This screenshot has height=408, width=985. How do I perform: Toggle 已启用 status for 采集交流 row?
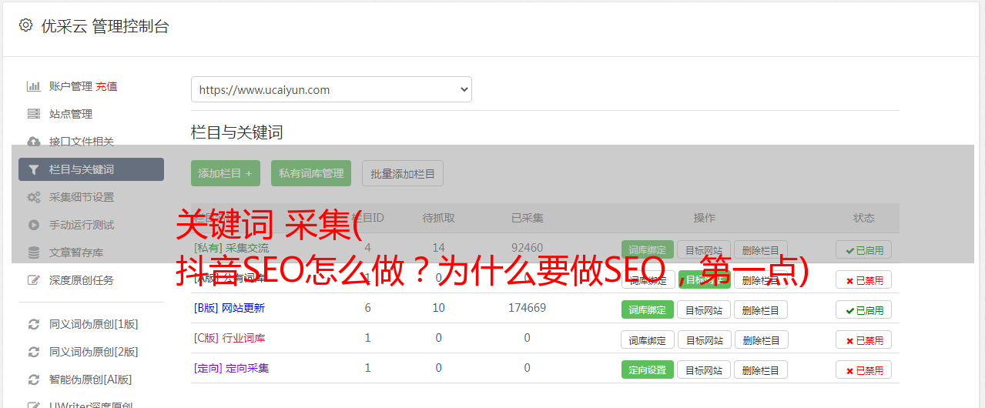point(863,249)
